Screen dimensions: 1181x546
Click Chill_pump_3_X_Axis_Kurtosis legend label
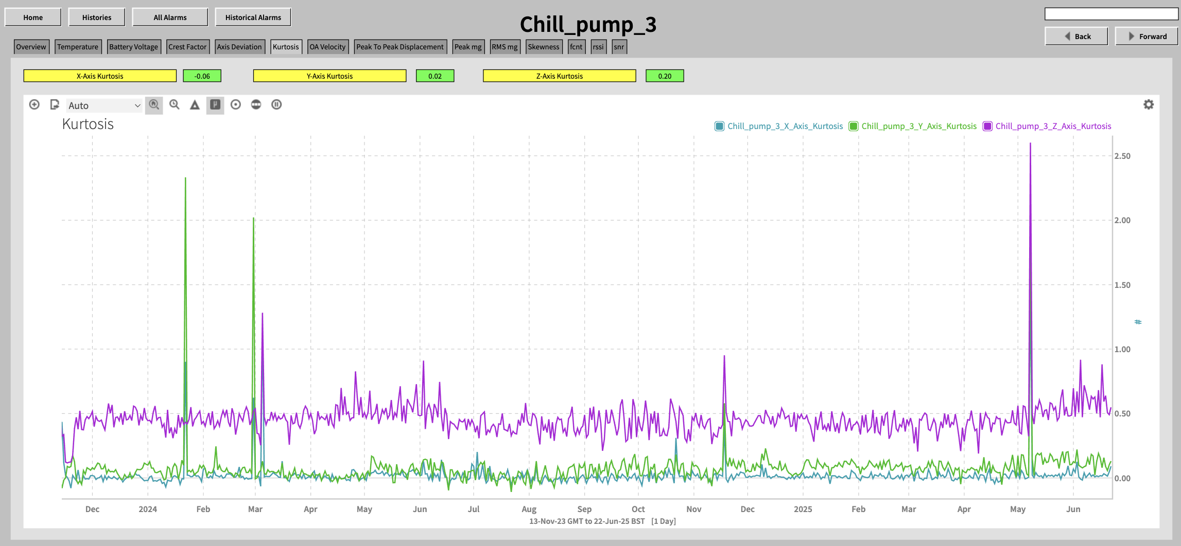coord(785,126)
